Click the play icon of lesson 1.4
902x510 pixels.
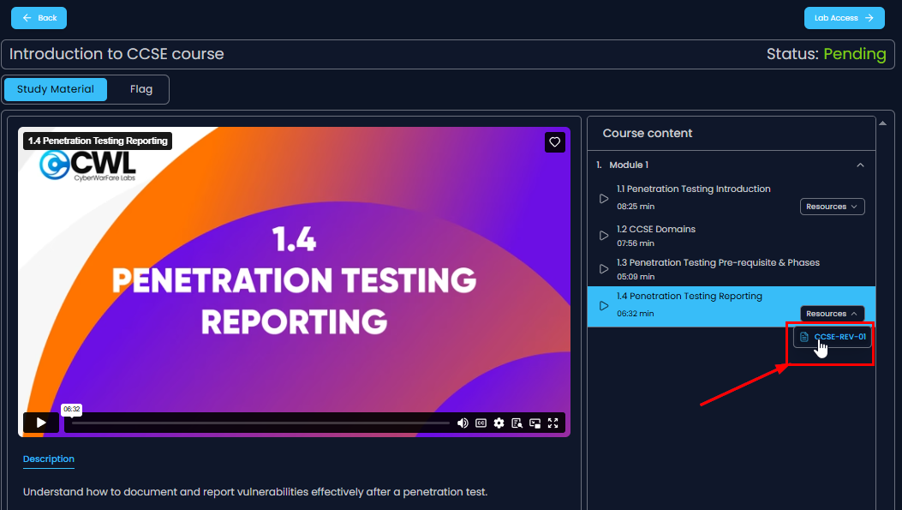603,306
